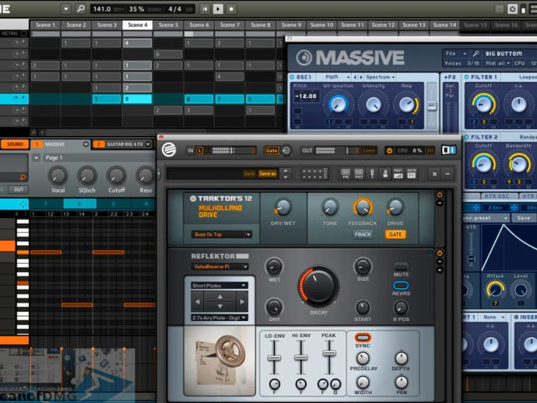
Task: Click Save as in Guitar Rig preset bar
Action: click(x=267, y=173)
